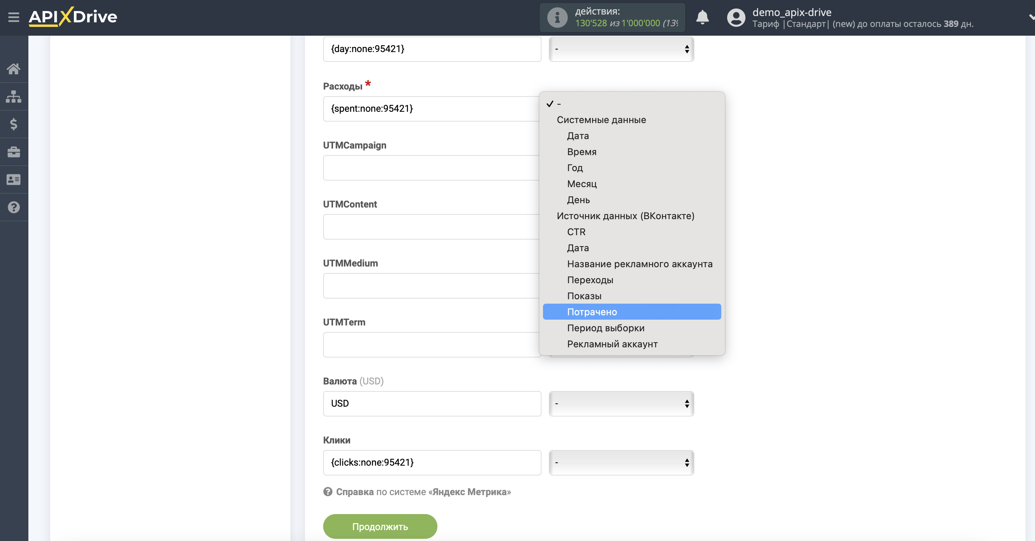Choose Месяц option in dropdown
The height and width of the screenshot is (541, 1035).
[x=632, y=184]
